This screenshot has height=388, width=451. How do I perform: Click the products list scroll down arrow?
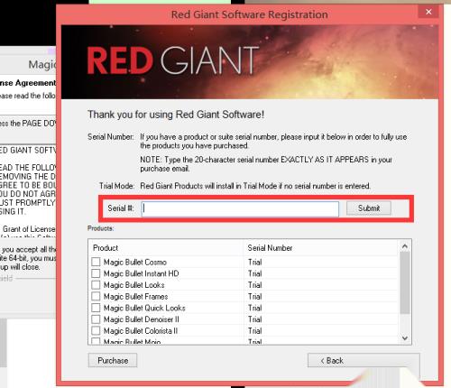coord(405,338)
